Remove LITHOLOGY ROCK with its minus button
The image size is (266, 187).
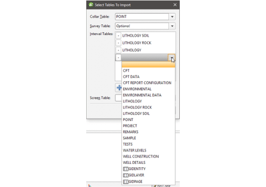[118, 43]
